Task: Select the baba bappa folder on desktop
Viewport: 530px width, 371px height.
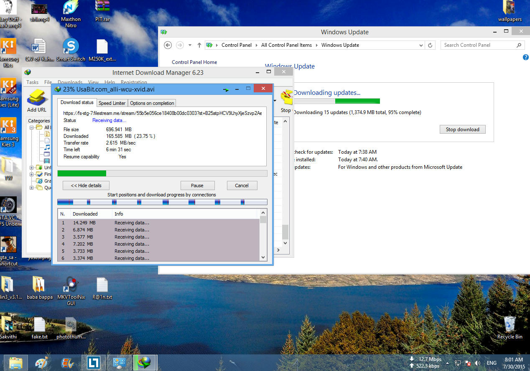Action: (40, 288)
